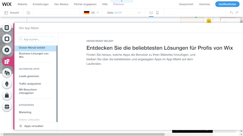The image size is (243, 136).
Task: Open the App Market sidebar icon
Action: (7, 62)
